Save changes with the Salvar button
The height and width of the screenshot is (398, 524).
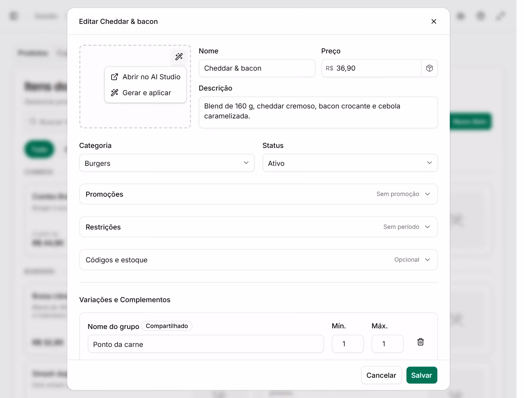(x=422, y=375)
